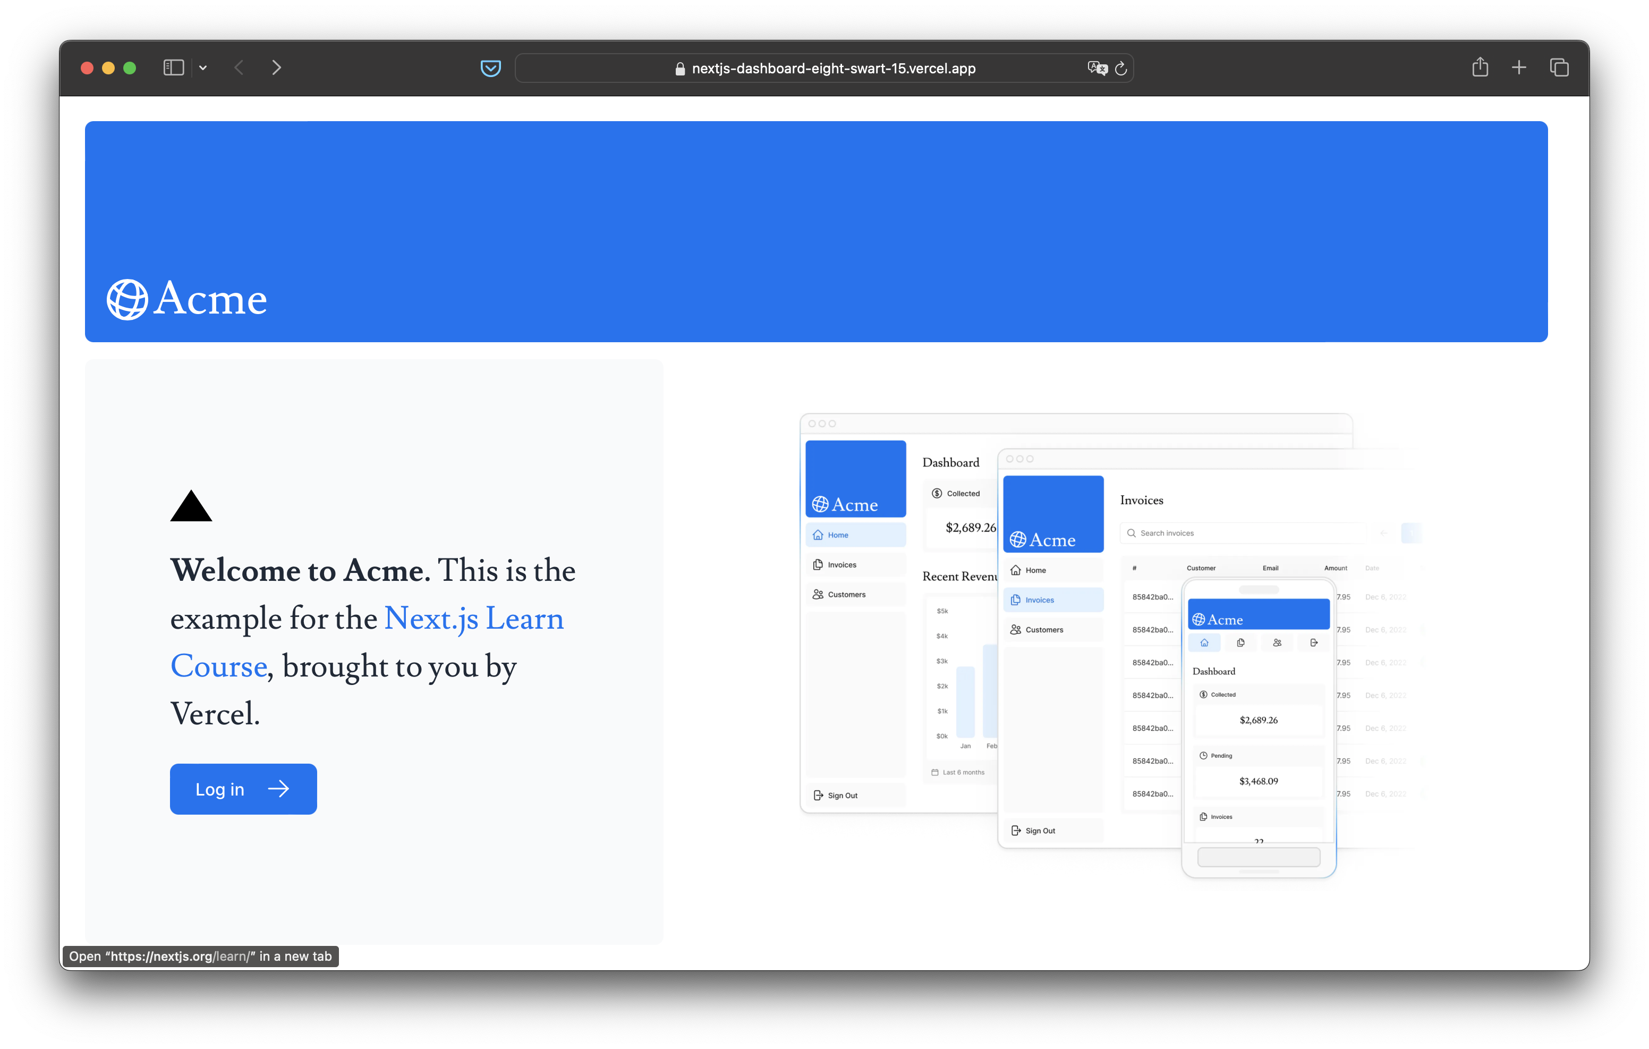The height and width of the screenshot is (1049, 1649).
Task: Click the 'Welcome to Acme.' bold text
Action: click(301, 570)
